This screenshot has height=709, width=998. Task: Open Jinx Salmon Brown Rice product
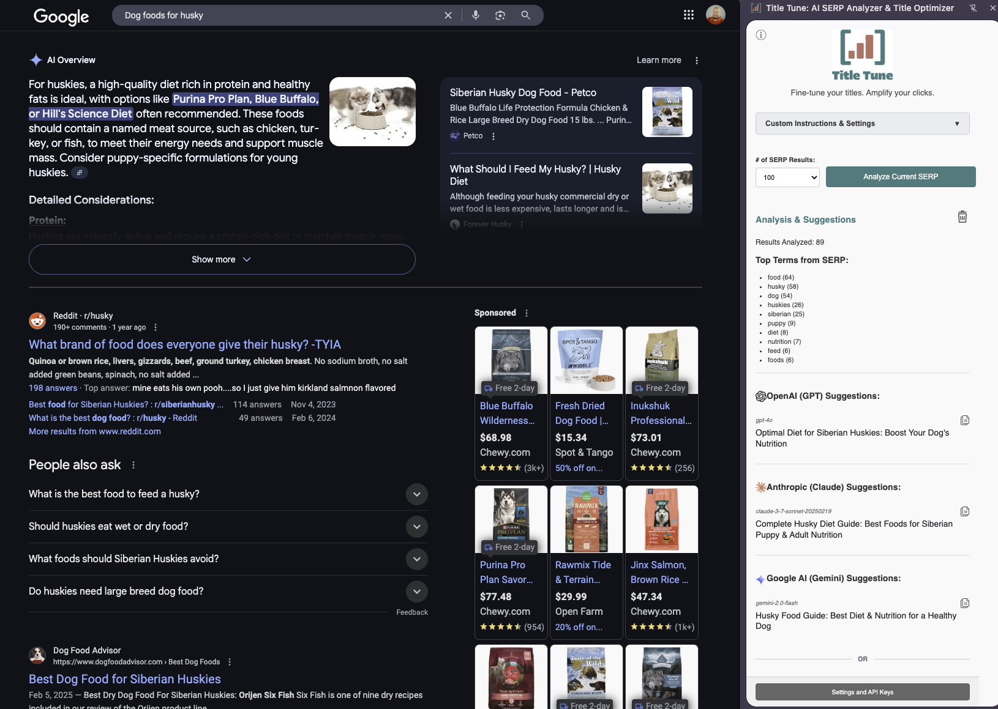click(x=662, y=562)
